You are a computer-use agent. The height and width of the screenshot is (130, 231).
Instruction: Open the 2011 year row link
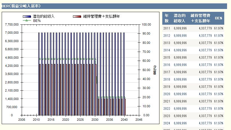tap(166, 28)
